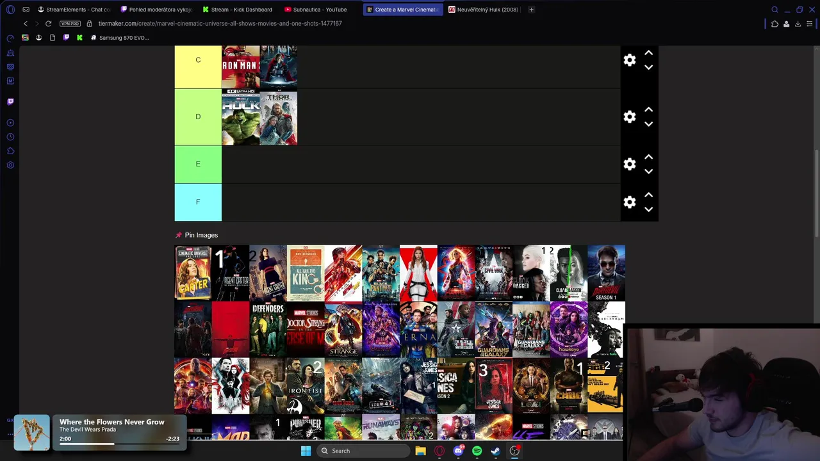Open Opera main menu logo
Screen dimensions: 820x461
10,10
